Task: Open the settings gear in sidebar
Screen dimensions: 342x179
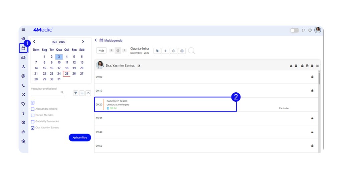Action: [x=23, y=141]
